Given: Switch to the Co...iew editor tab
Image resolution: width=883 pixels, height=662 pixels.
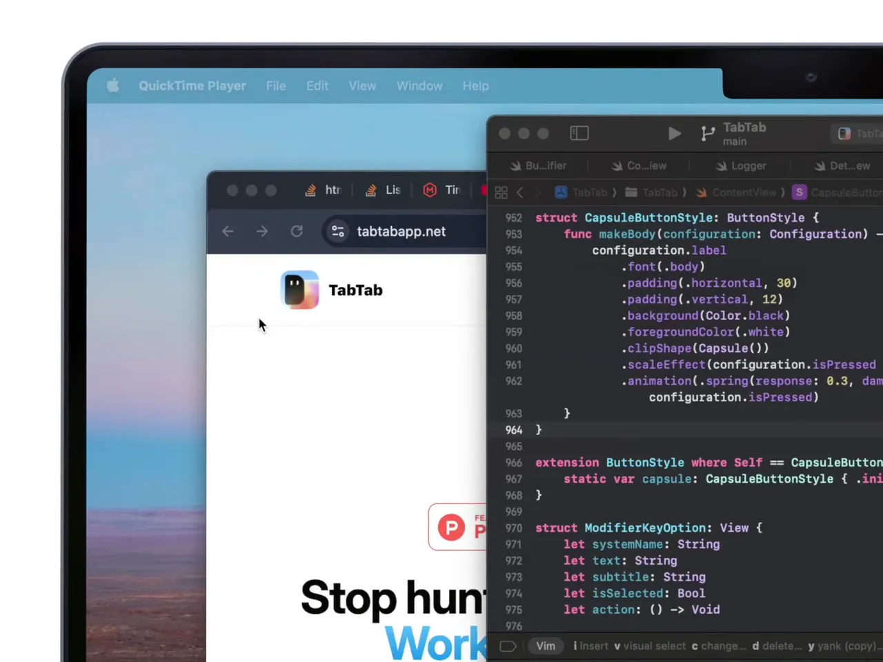Looking at the screenshot, I should coord(639,165).
